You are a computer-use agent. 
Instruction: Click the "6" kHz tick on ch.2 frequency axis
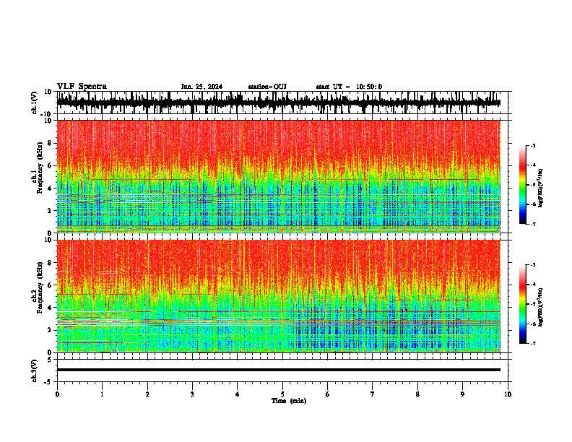tap(50, 285)
